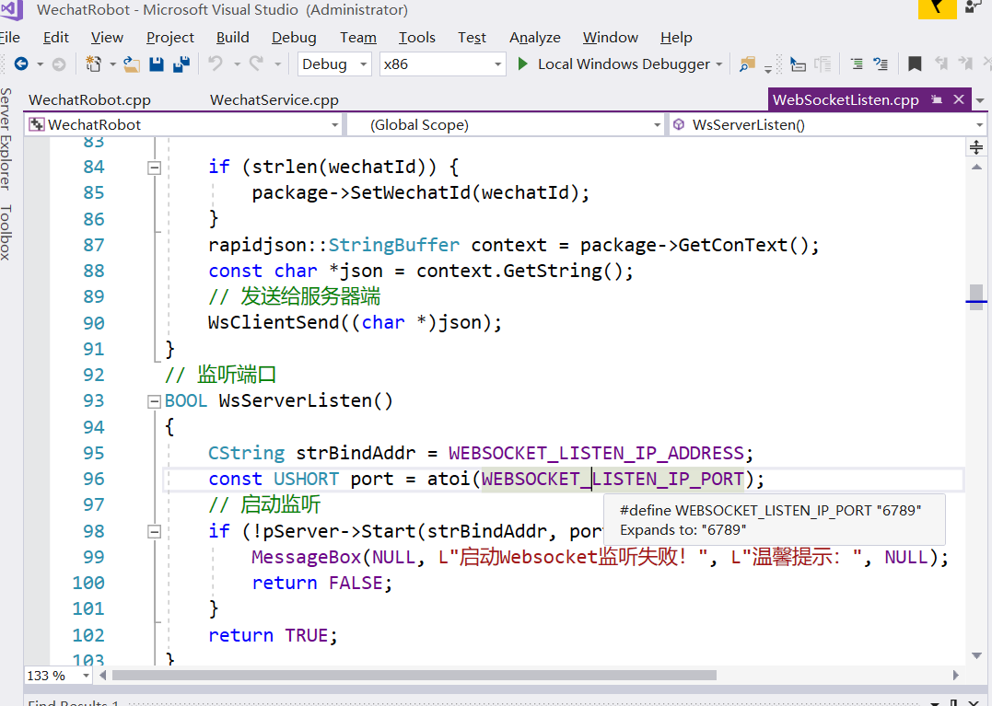Viewport: 992px width, 706px height.
Task: Open the Navigate Backward history dropdown arrow
Action: (40, 64)
